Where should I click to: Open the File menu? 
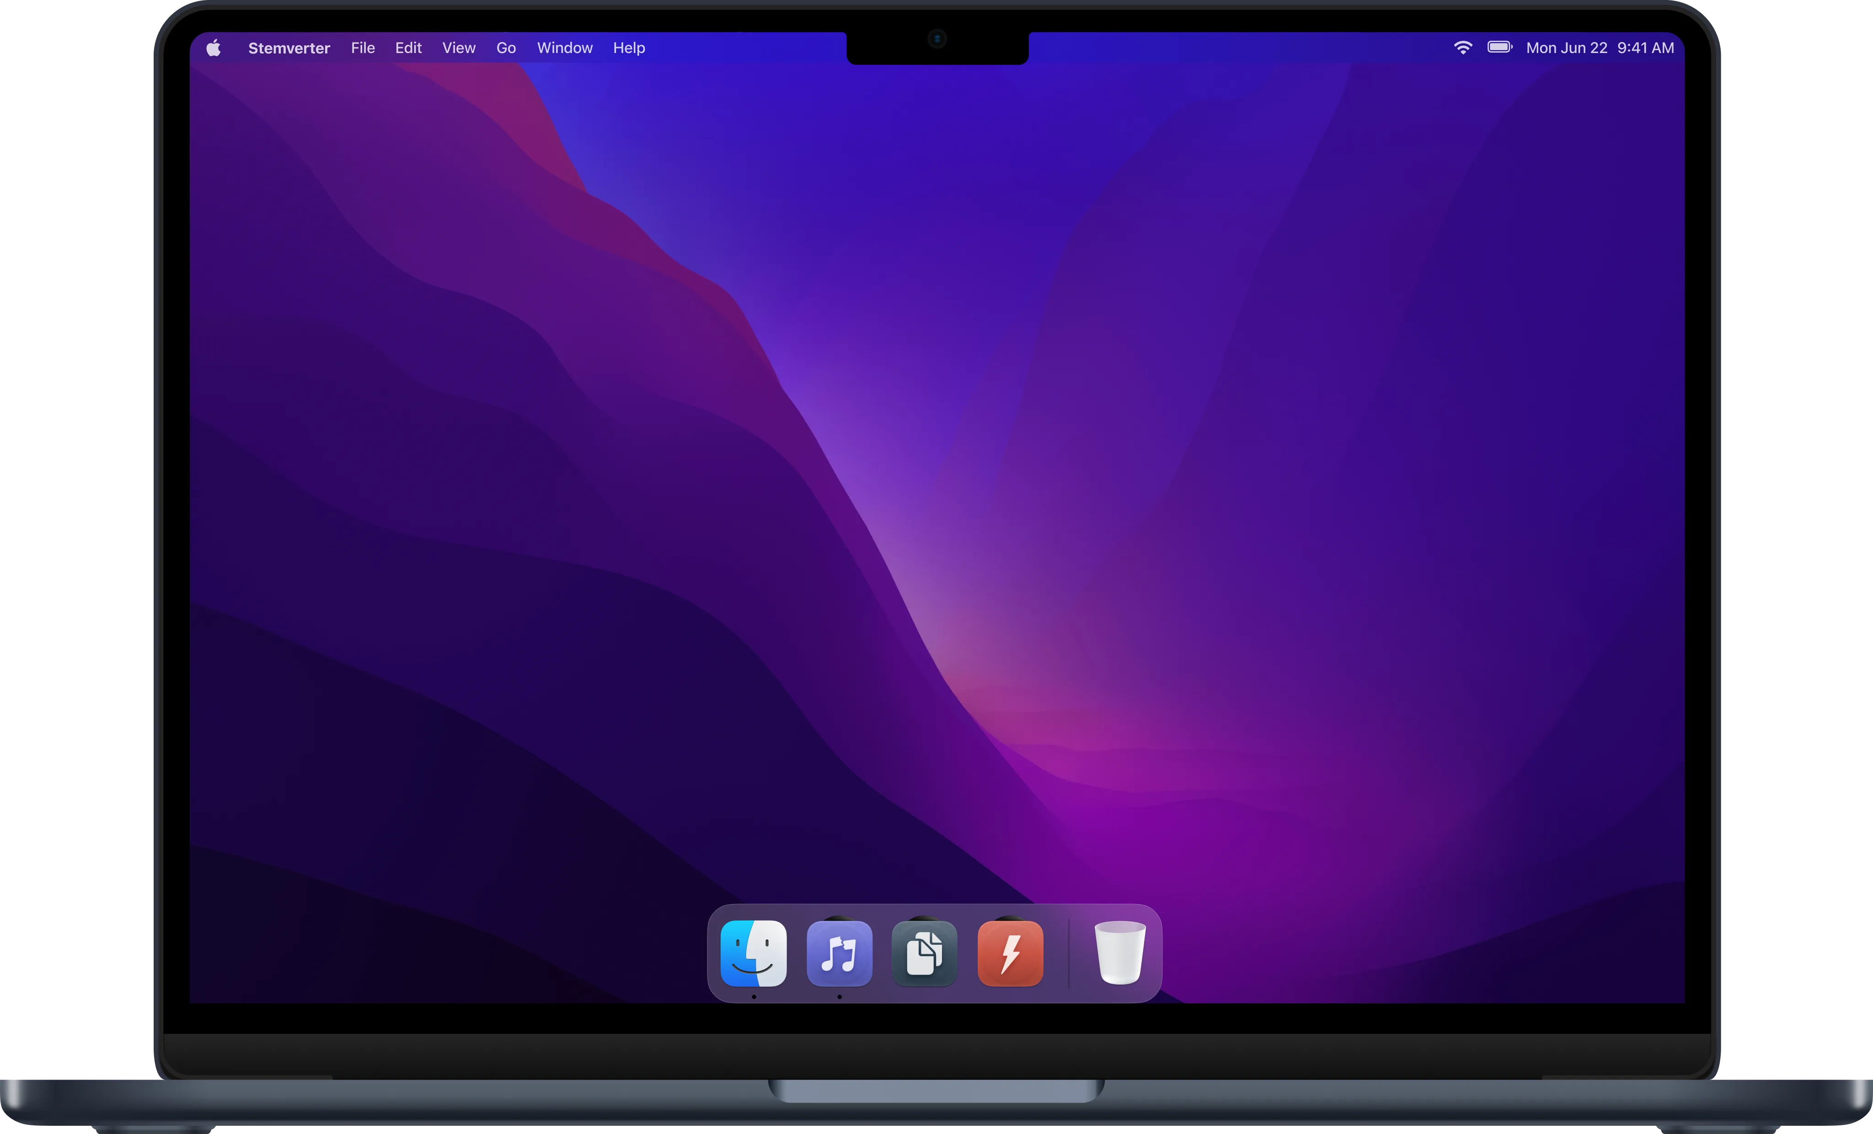(363, 47)
